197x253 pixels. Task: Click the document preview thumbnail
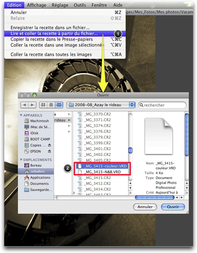159,136
